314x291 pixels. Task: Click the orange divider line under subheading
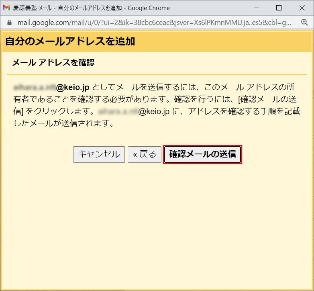[x=157, y=75]
